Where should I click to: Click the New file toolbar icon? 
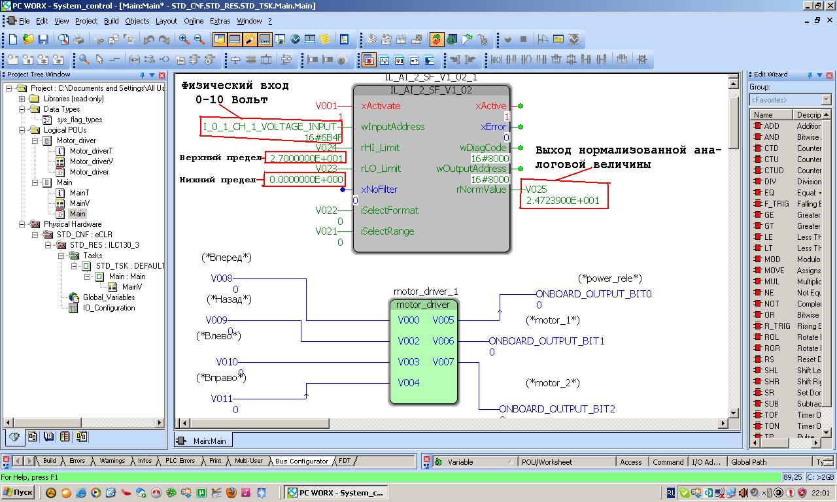12,40
